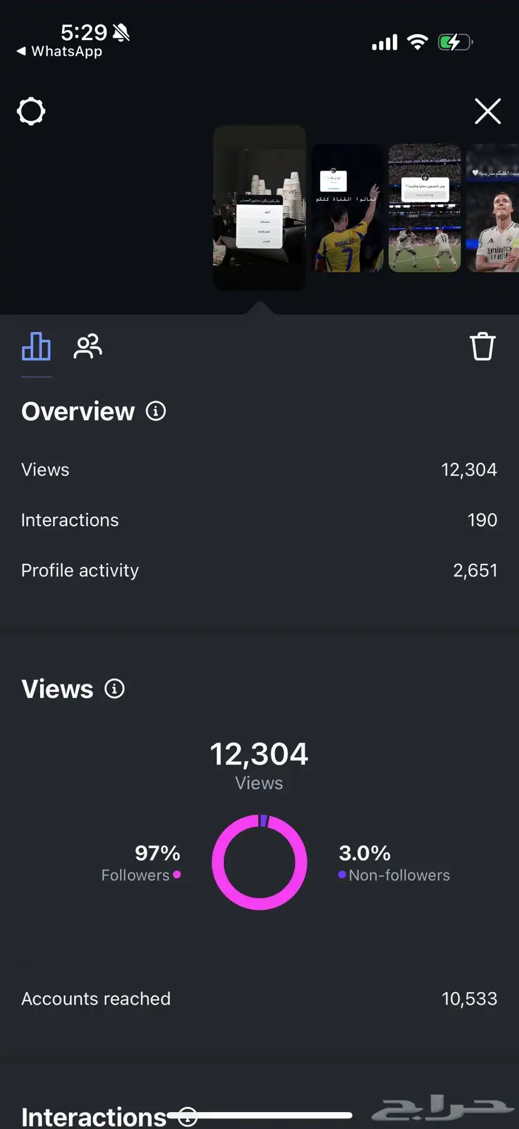Tap the 3.0% Non-followers legend label
The height and width of the screenshot is (1129, 519).
[x=394, y=863]
